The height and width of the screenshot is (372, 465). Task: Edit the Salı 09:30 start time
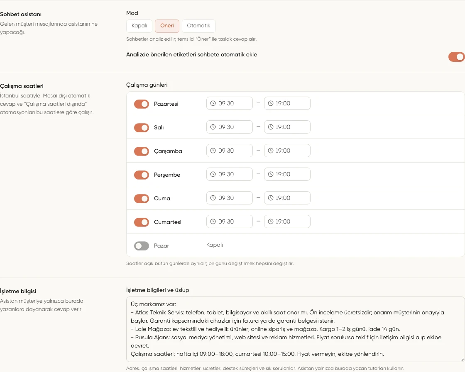coord(230,127)
